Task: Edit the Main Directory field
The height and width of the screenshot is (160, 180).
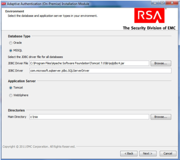Action: 89,117
